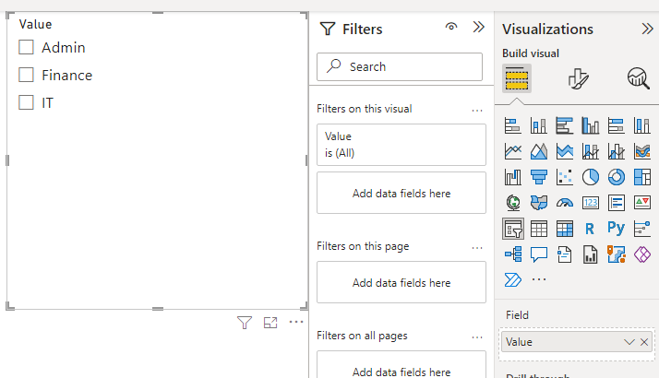Select the Pie chart visual
Viewport: 659px width, 378px height.
click(x=591, y=177)
